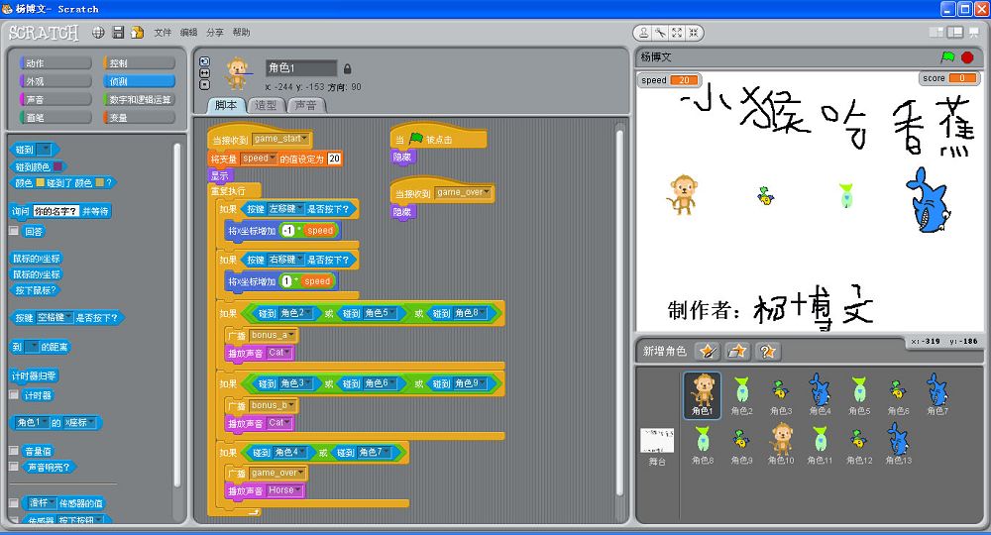Select sprite 角色7 in sprite list
991x535 pixels.
click(937, 394)
